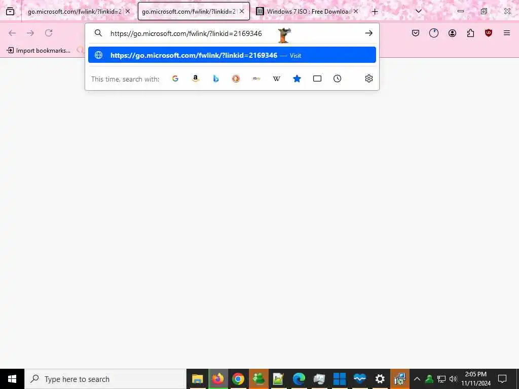This screenshot has width=519, height=389.
Task: Close the second go.microsoft.com tab
Action: pos(242,11)
